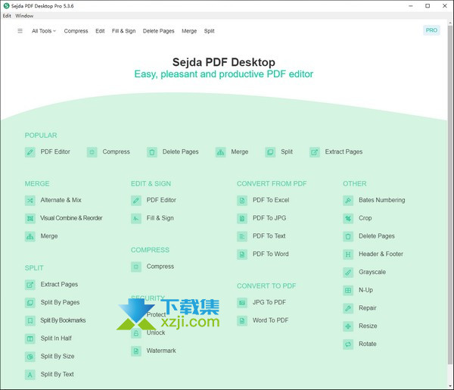The width and height of the screenshot is (454, 390).
Task: Click the Split By Bookmarks icon
Action: [x=30, y=321]
